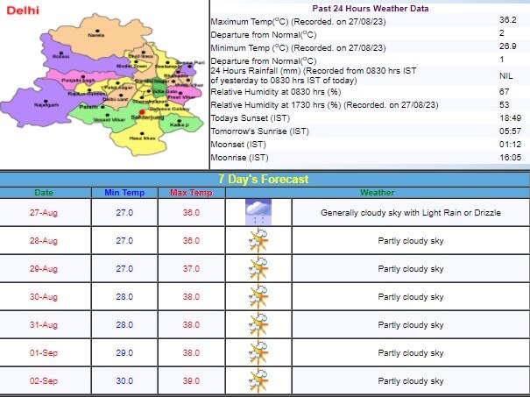
Task: Click the partly cloudy icon for 28-Aug
Action: pyautogui.click(x=258, y=240)
